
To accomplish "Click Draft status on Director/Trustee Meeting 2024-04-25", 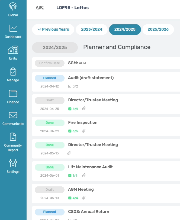I will click(x=50, y=100).
